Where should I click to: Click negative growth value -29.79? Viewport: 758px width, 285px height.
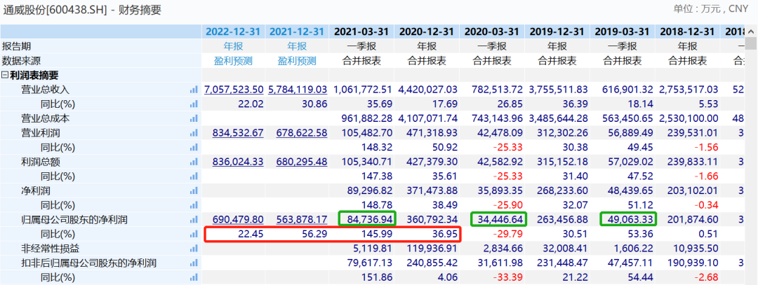[x=507, y=235]
